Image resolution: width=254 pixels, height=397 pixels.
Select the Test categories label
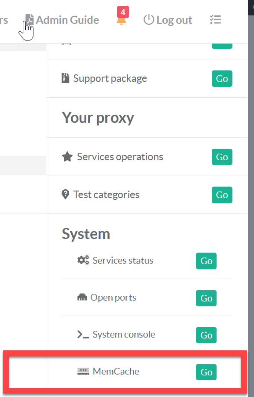point(107,195)
